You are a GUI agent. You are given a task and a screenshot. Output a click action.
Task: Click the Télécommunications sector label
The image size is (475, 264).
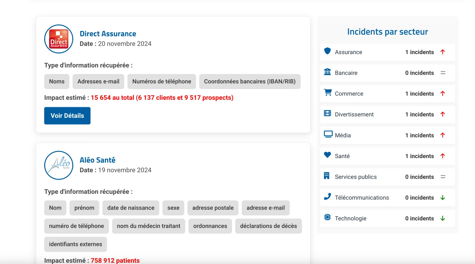pos(362,198)
